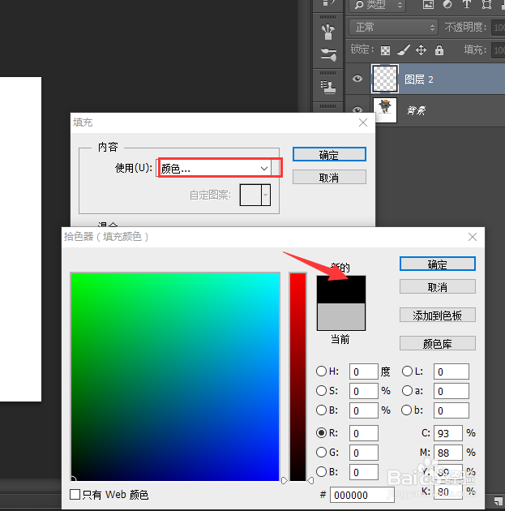This screenshot has height=511, width=505.
Task: Lock layer position move icon
Action: pos(421,50)
